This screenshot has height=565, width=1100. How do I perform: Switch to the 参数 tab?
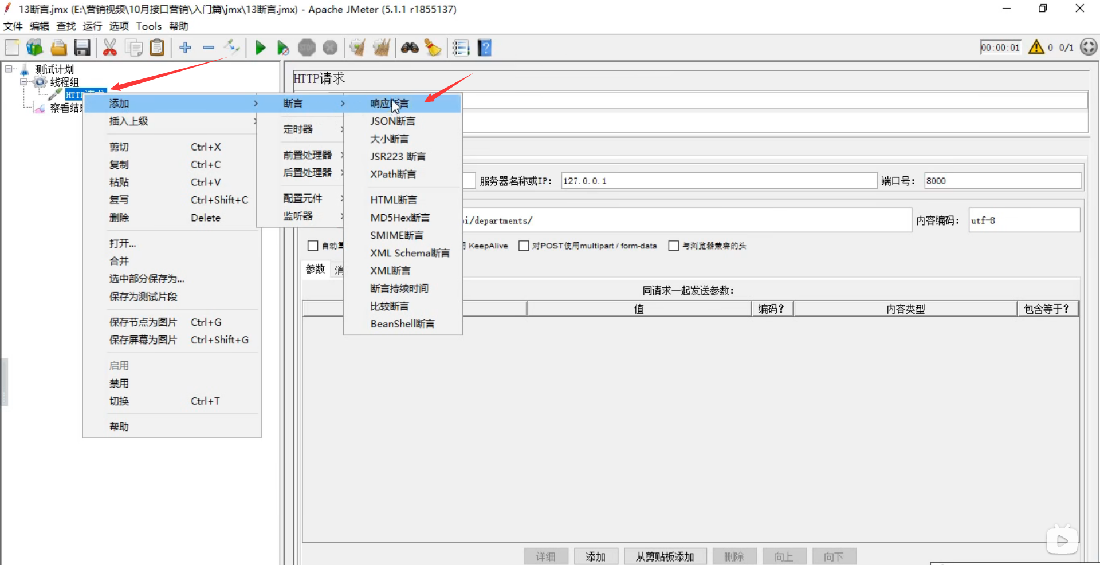315,269
